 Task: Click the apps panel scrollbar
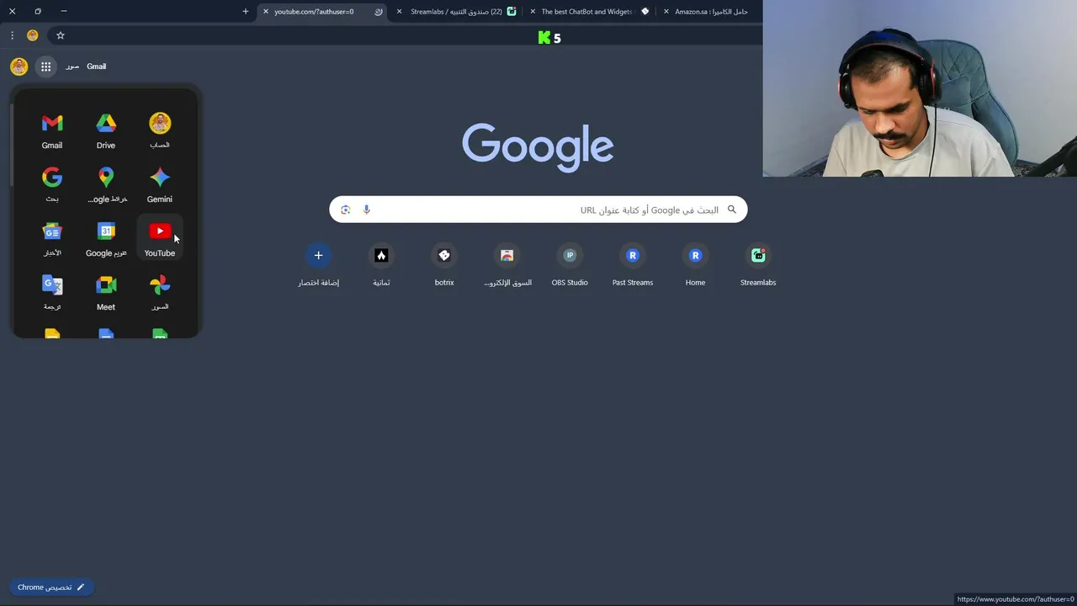tap(12, 145)
